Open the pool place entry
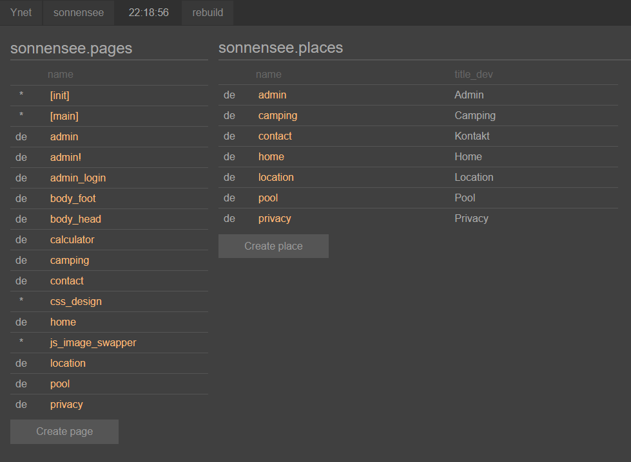The width and height of the screenshot is (631, 462). coord(268,198)
